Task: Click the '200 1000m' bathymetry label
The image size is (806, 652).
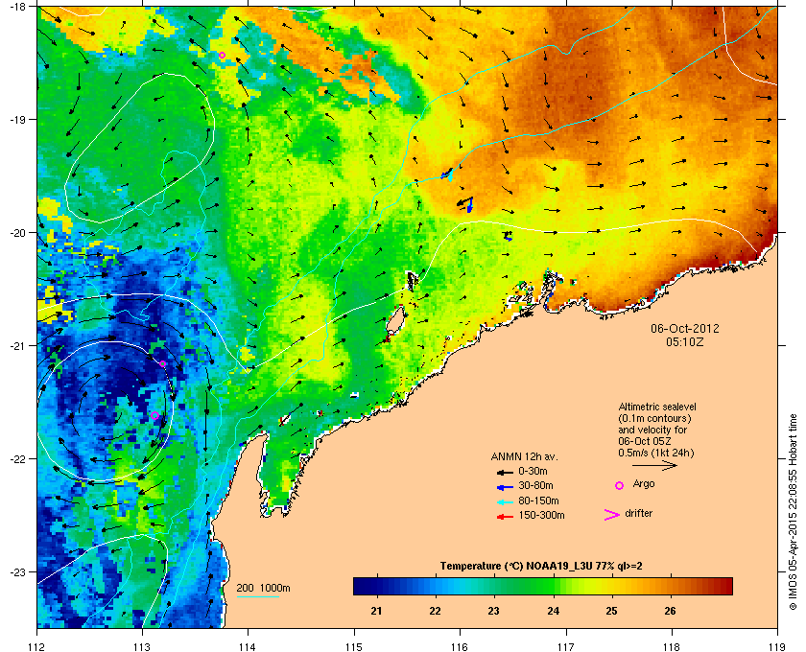Action: pos(264,589)
